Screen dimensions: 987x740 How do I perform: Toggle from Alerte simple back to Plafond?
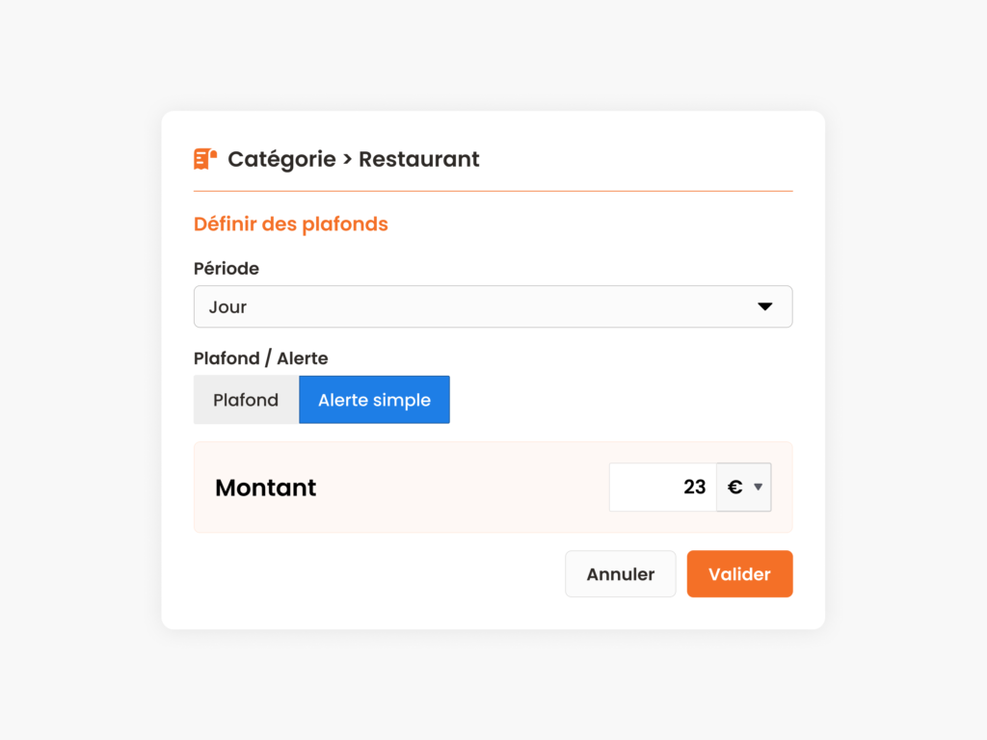tap(246, 399)
